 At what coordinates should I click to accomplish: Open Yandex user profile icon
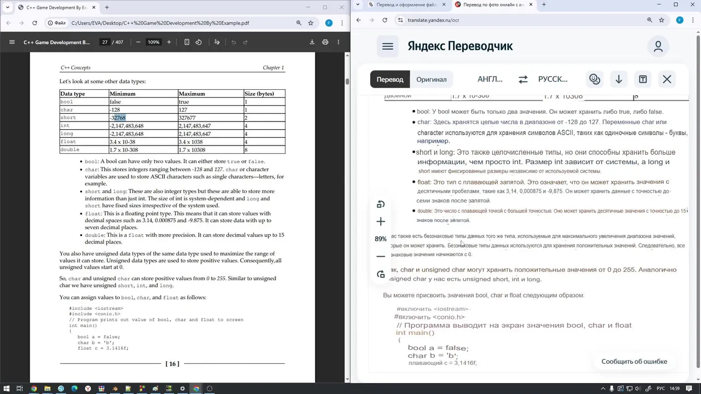coord(658,47)
